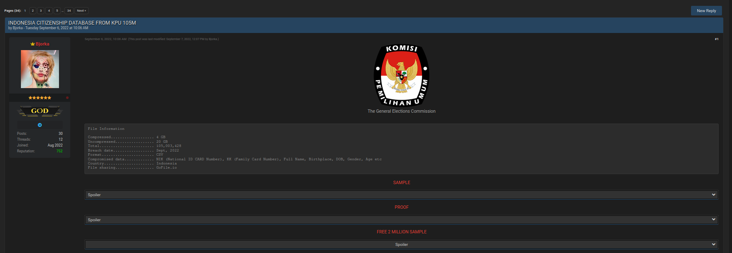Open page 5 of the thread
Viewport: 732px width, 253px height.
tap(57, 11)
